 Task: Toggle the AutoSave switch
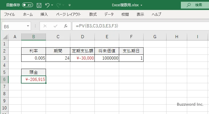pyautogui.click(x=28, y=5)
